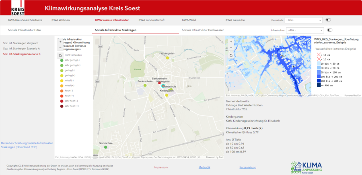The image size is (362, 175).
Task: Open the Infrastruktur dropdown
Action: click(x=305, y=30)
